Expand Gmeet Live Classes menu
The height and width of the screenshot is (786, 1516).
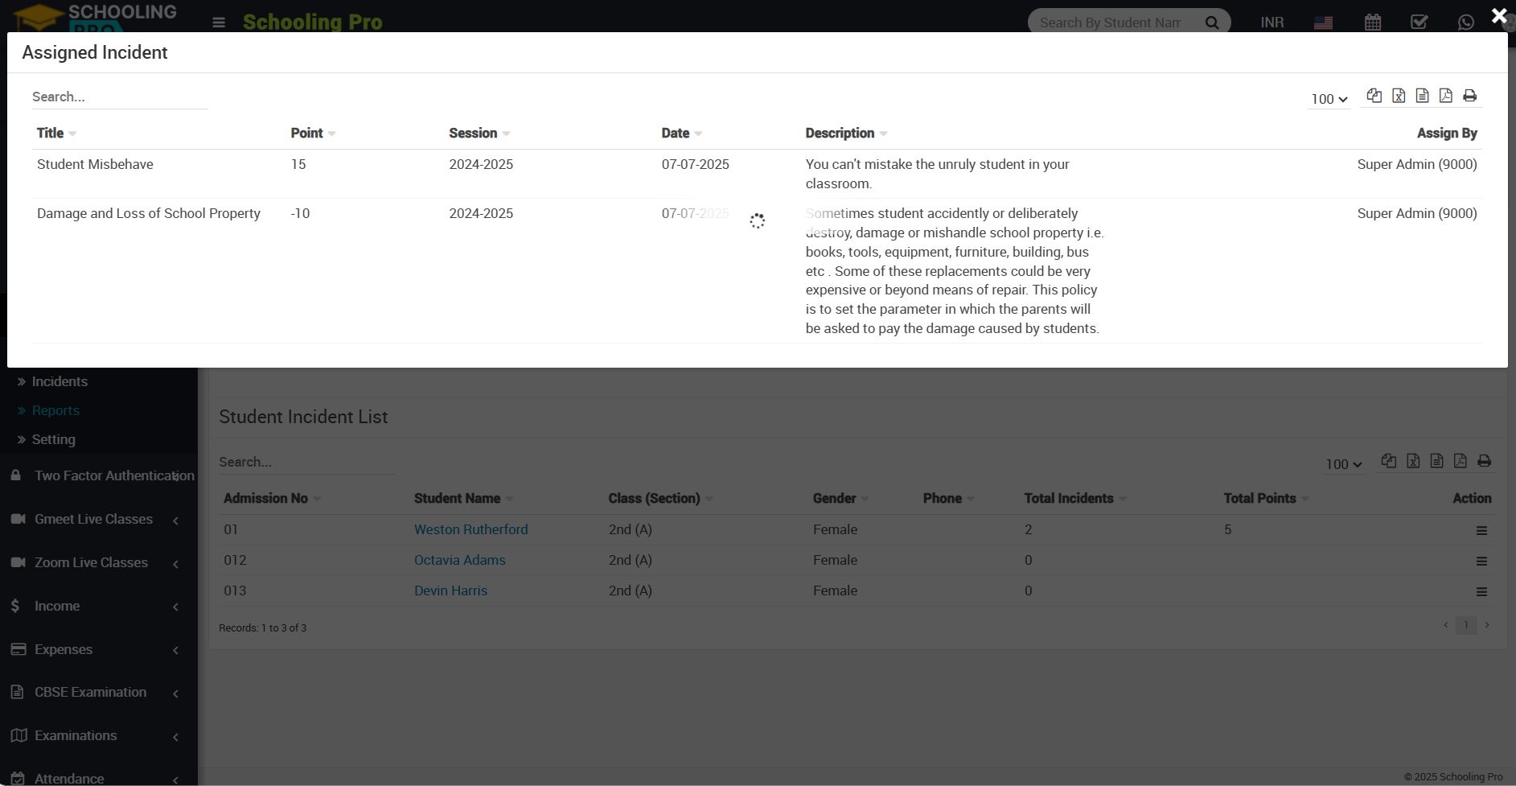tap(99, 519)
